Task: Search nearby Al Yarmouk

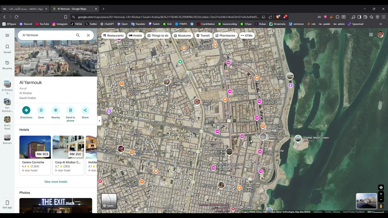Action: tap(55, 113)
